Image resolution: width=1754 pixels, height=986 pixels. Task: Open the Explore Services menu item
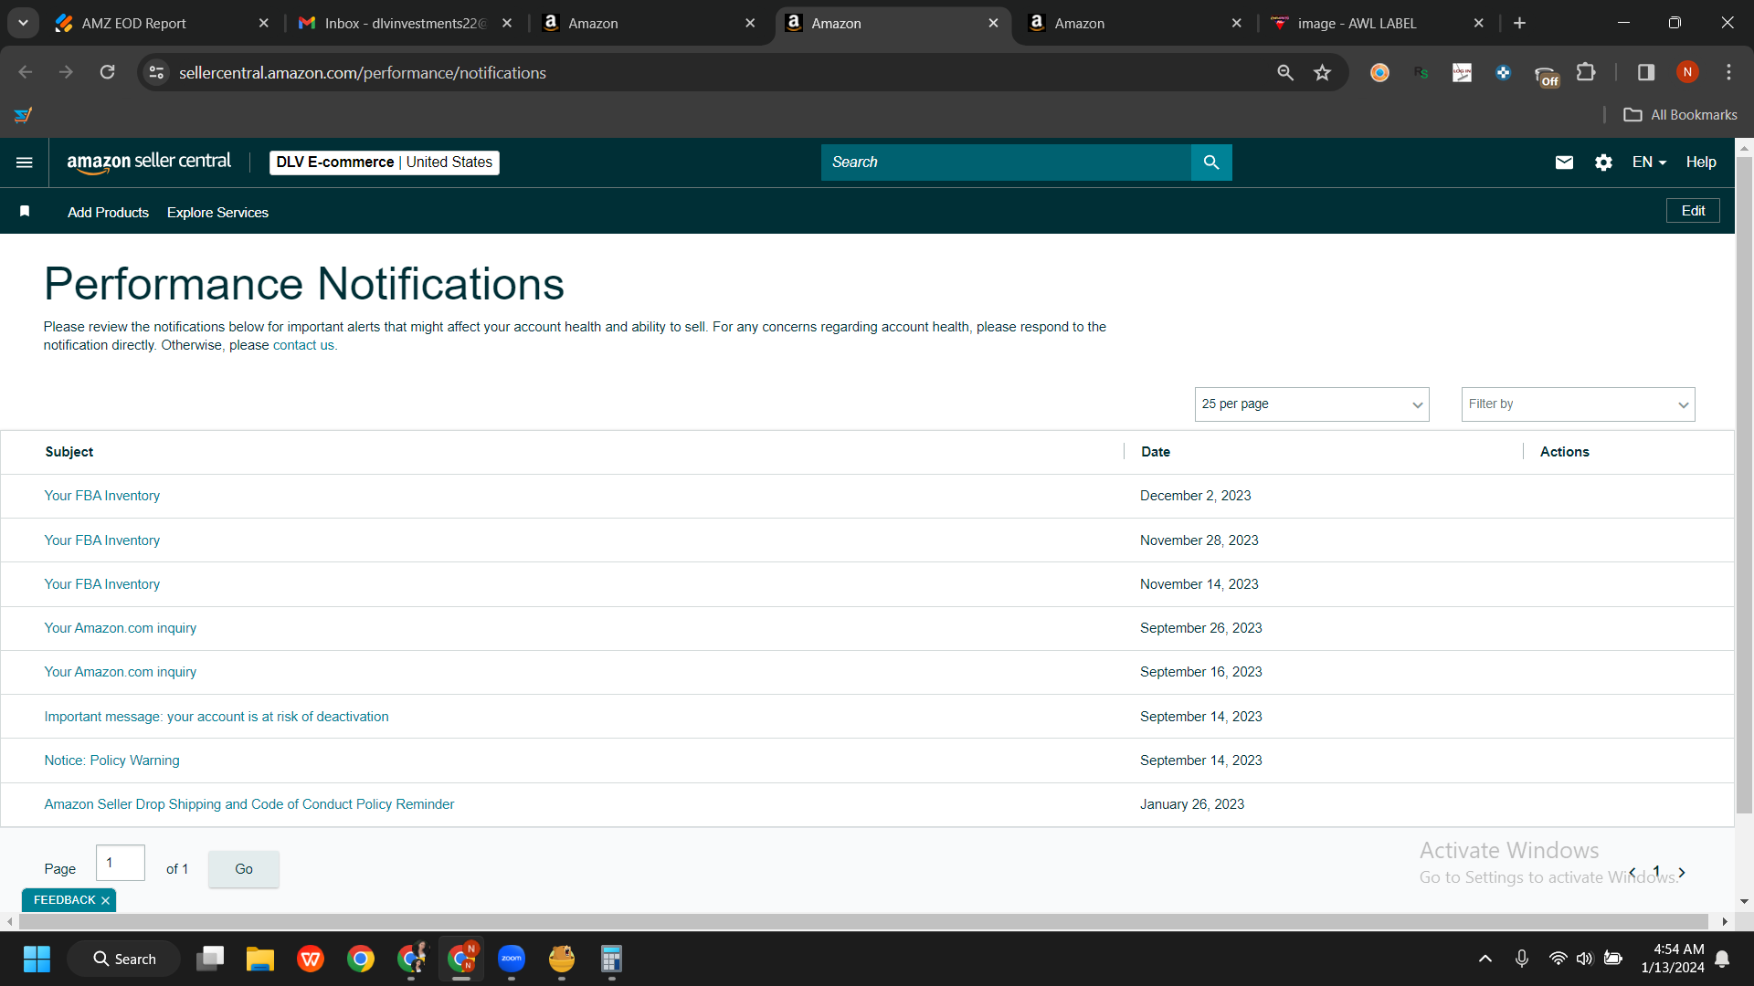click(217, 212)
